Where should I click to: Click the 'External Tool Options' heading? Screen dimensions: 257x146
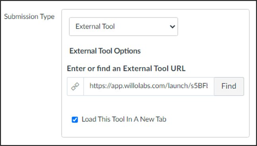105,51
